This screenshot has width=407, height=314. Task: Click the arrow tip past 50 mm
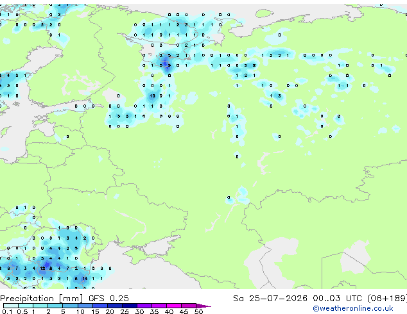[x=203, y=306]
